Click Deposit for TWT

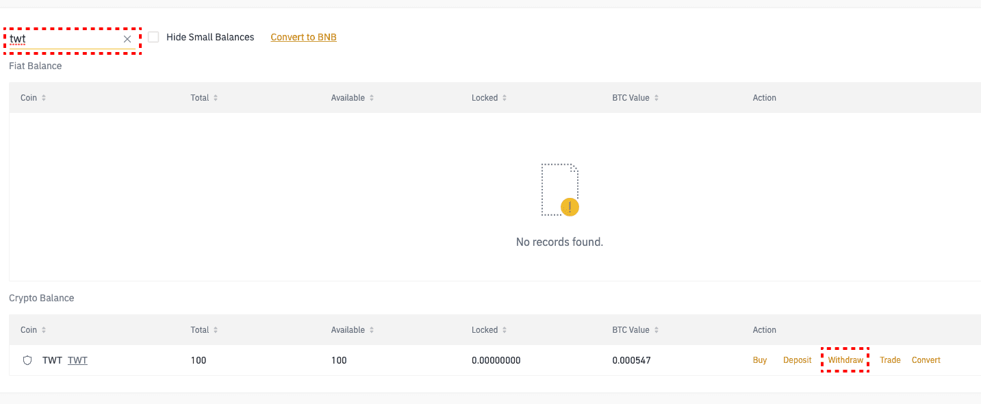pos(798,360)
